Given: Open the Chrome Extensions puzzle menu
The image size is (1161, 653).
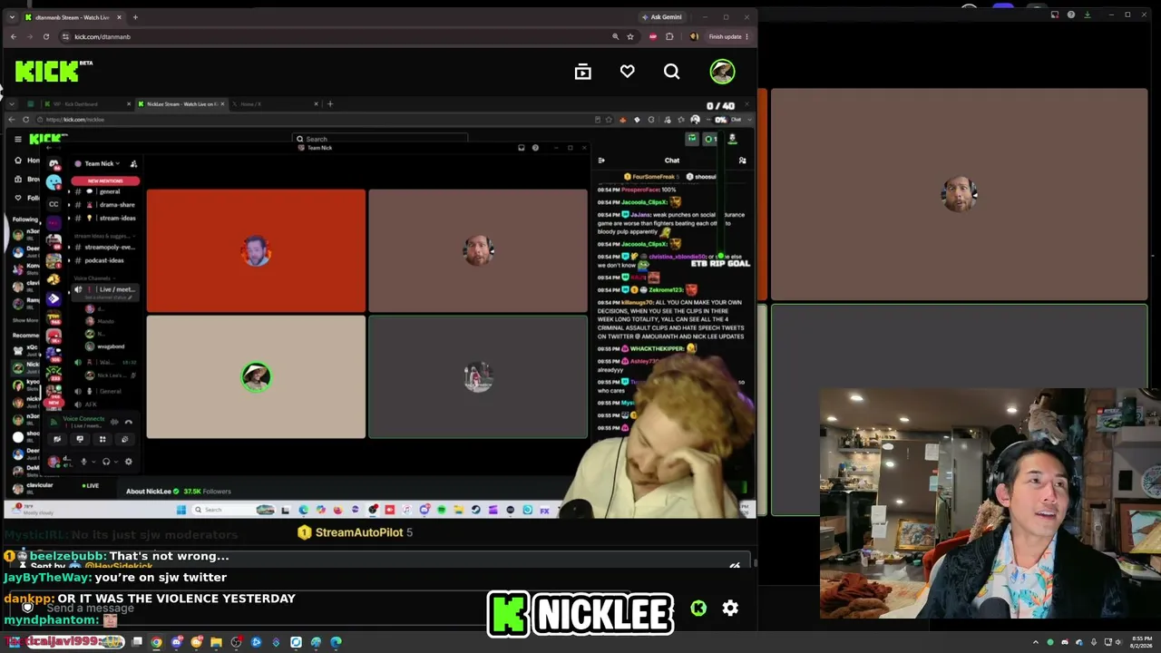Looking at the screenshot, I should coord(669,36).
